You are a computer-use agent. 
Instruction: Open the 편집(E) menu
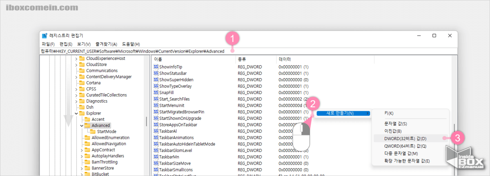[66, 44]
